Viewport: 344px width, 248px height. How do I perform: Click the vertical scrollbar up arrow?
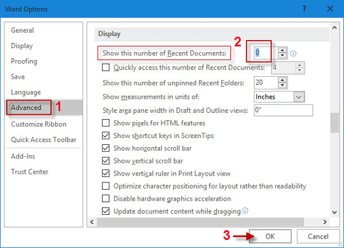(334, 28)
